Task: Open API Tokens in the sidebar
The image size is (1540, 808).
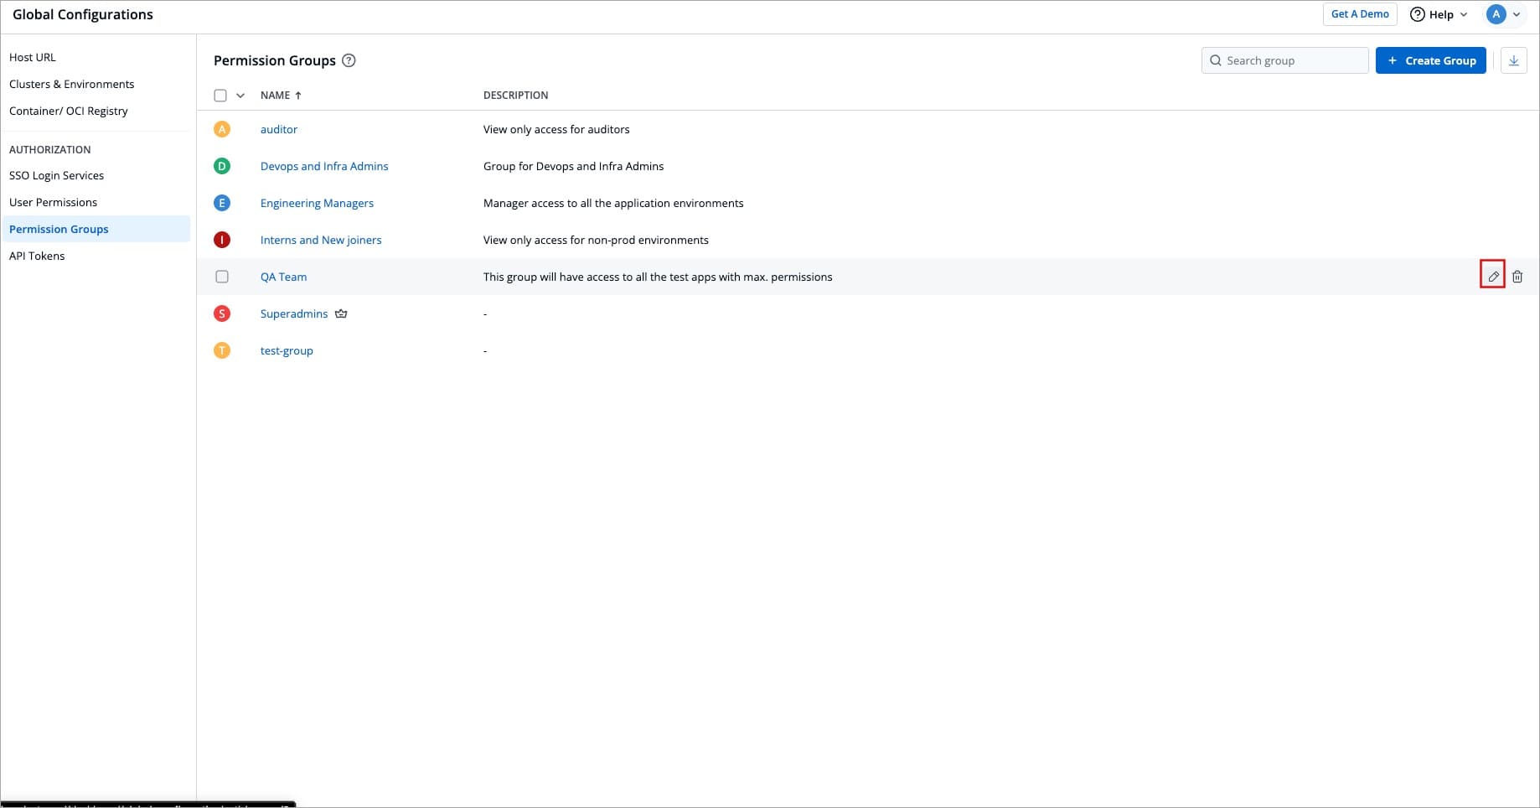Action: point(37,256)
